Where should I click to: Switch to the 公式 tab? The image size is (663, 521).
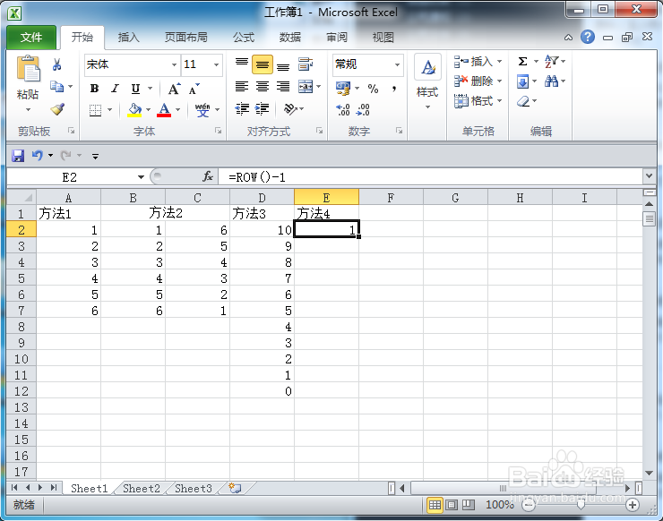244,38
